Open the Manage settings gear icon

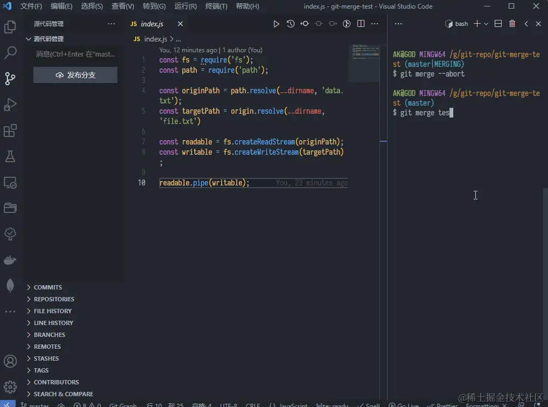pos(10,387)
